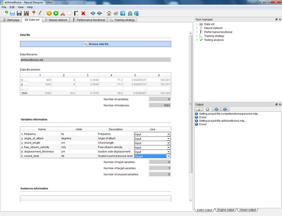This screenshot has width=282, height=216.
Task: Click the pencil edit icon in the toolbar
Action: click(40, 13)
